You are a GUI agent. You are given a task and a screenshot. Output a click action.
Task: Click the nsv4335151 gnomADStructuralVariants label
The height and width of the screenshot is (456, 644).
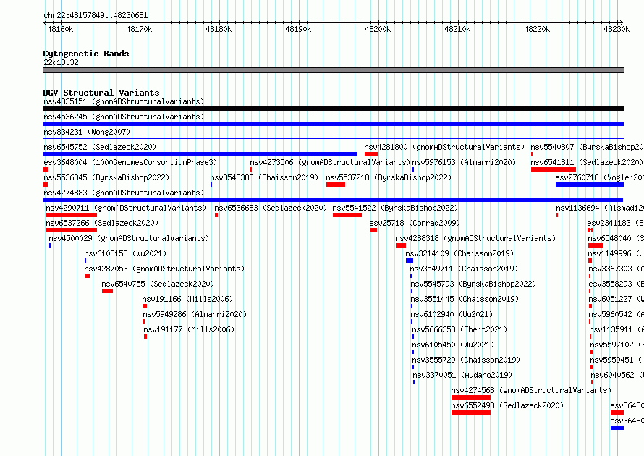(x=124, y=101)
